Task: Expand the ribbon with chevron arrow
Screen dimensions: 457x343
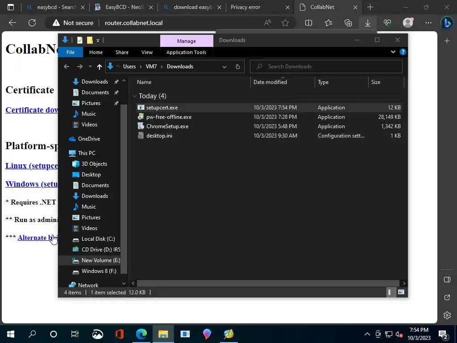Action: (x=393, y=52)
